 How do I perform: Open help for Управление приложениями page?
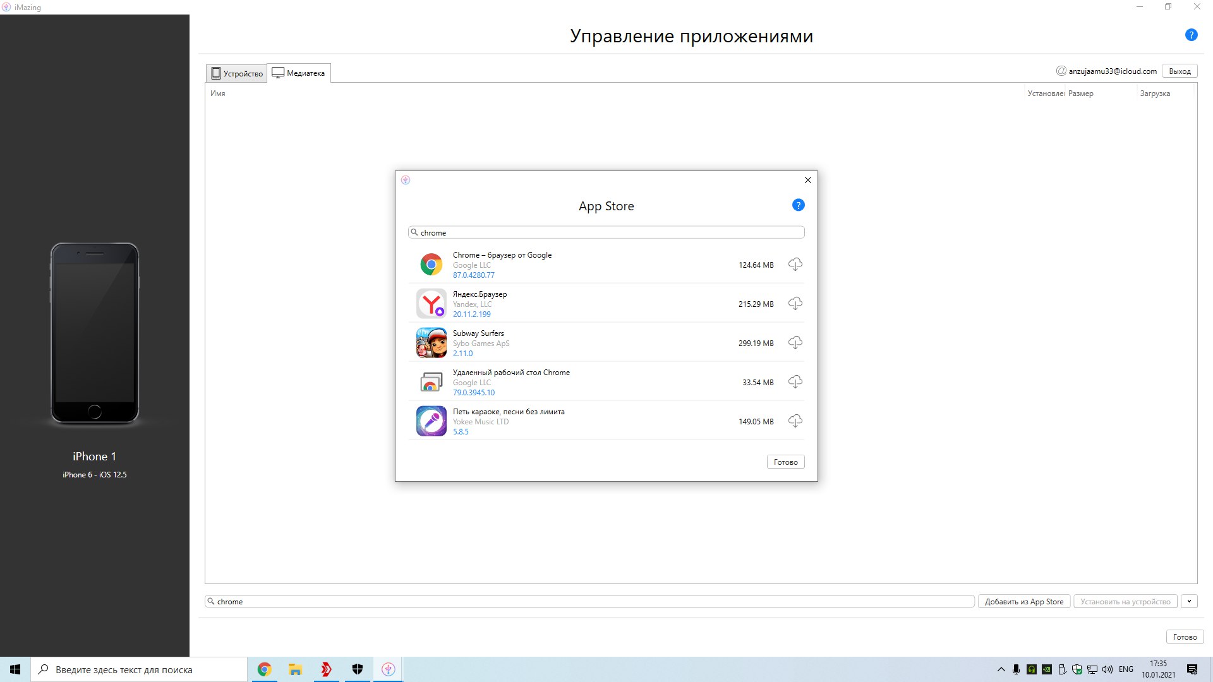pyautogui.click(x=1191, y=35)
